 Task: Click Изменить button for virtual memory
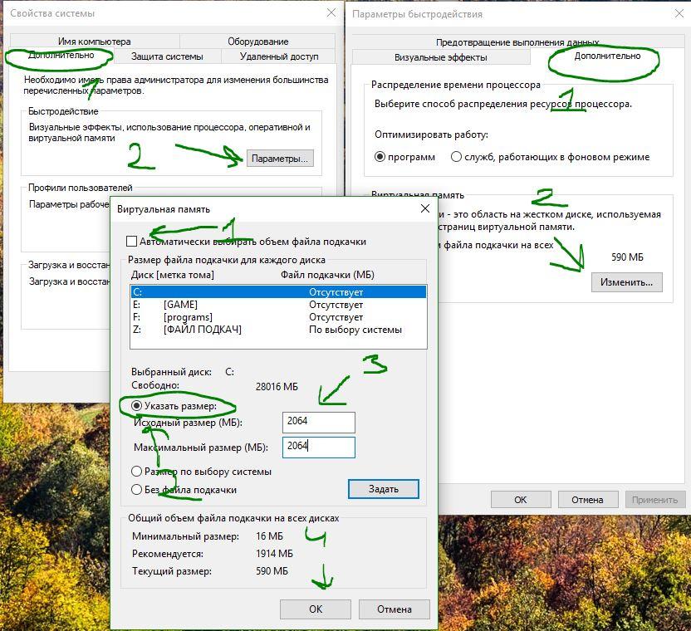point(627,282)
